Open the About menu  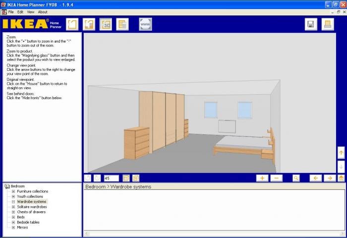pos(43,12)
